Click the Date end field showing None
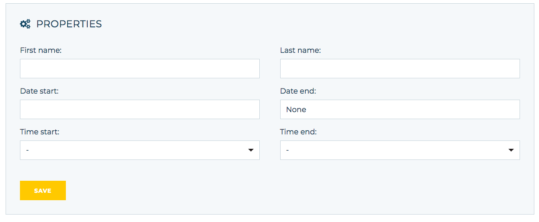This screenshot has height=222, width=539. point(400,109)
